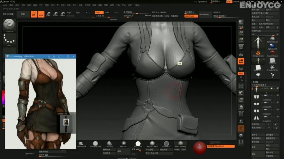
Task: Apply the MatCap Gray material
Action: coord(180,144)
